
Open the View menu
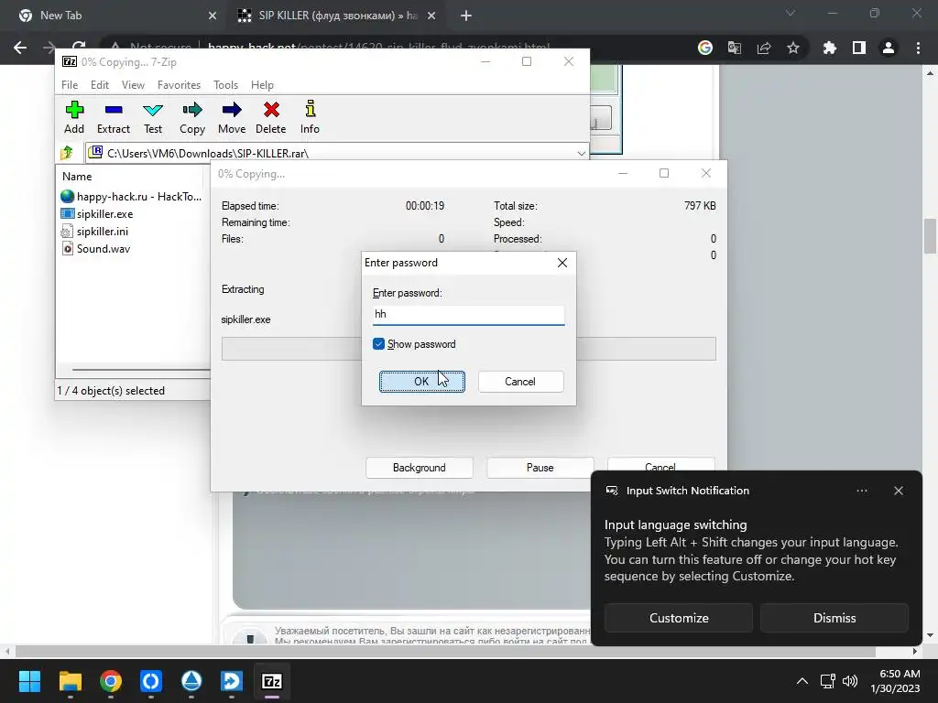(133, 85)
